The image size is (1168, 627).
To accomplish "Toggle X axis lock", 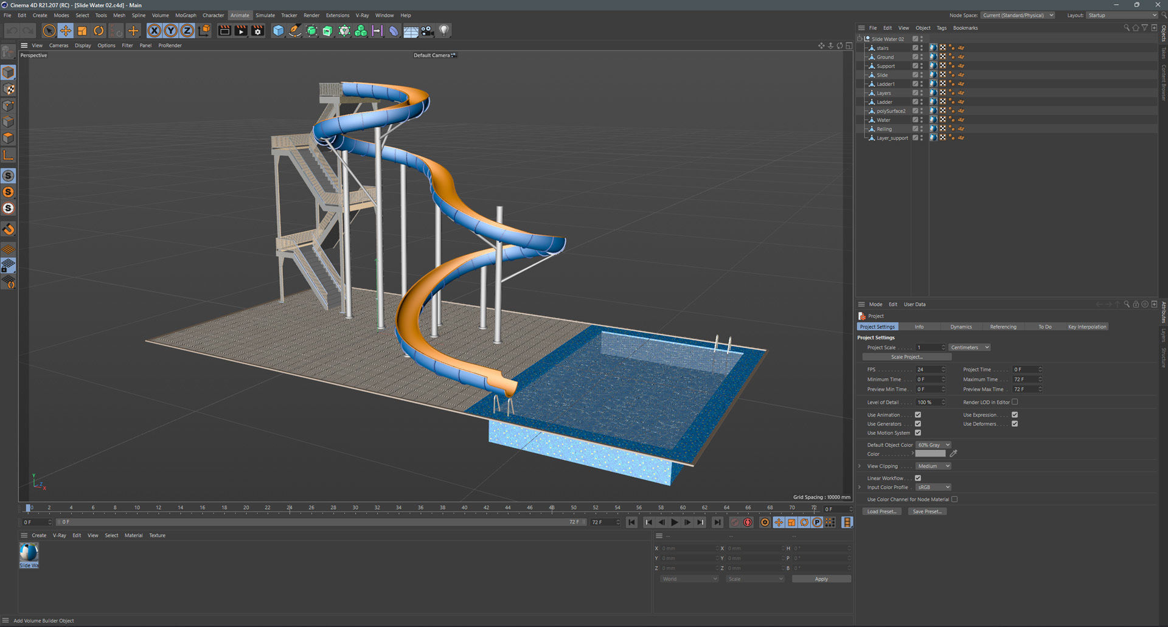I will pyautogui.click(x=155, y=30).
